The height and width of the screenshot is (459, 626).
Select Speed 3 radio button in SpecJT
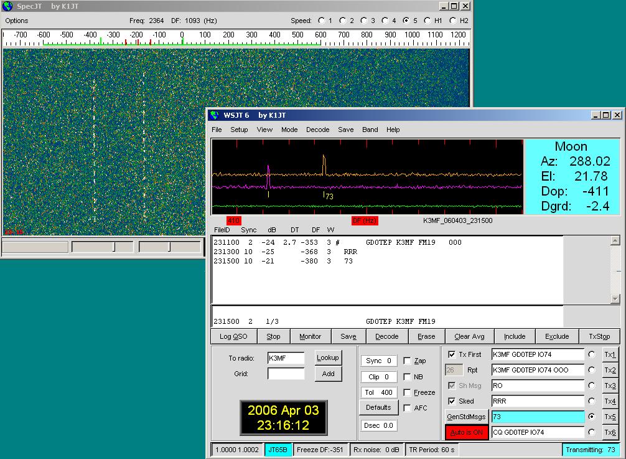[x=363, y=21]
